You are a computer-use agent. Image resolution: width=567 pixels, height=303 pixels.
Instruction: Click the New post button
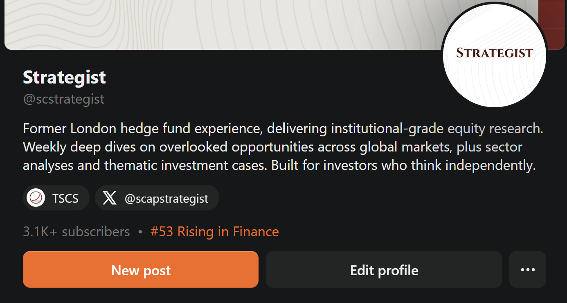click(x=141, y=269)
